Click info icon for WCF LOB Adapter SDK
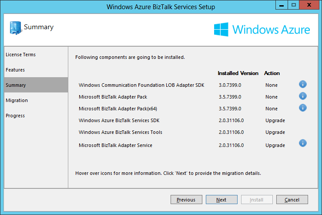322x215 pixels. (303, 84)
